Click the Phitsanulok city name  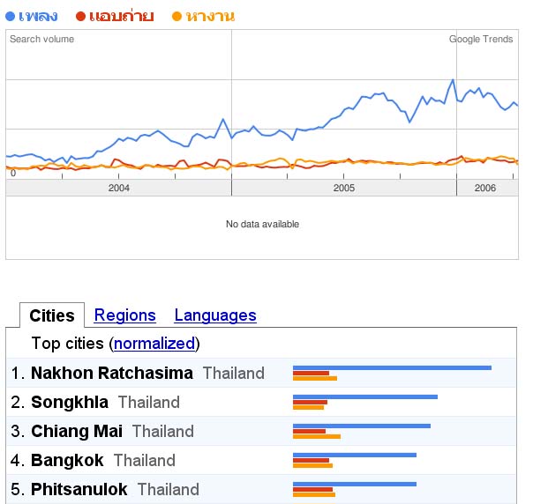pos(79,489)
